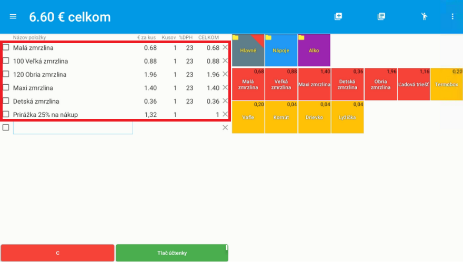Image resolution: width=463 pixels, height=262 pixels.
Task: Click the empty item name input field
Action: coord(73,128)
